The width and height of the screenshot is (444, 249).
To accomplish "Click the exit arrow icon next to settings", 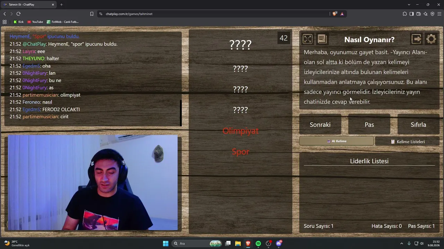I will [416, 39].
